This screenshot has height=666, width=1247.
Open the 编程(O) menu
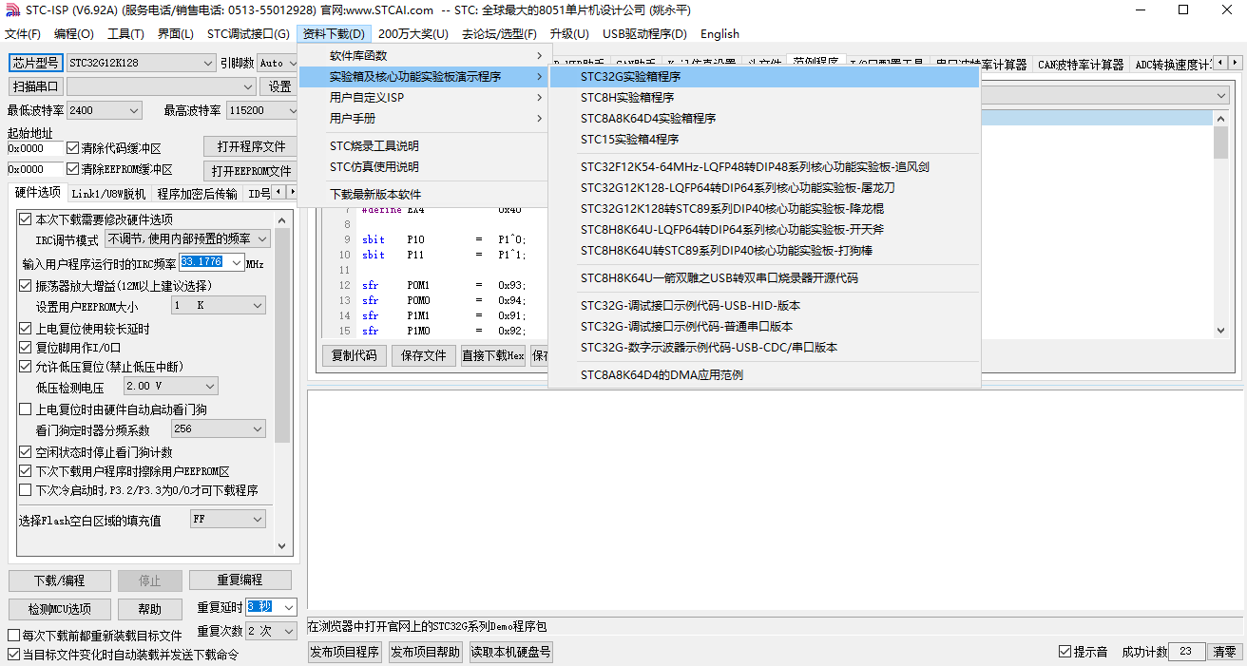click(74, 33)
